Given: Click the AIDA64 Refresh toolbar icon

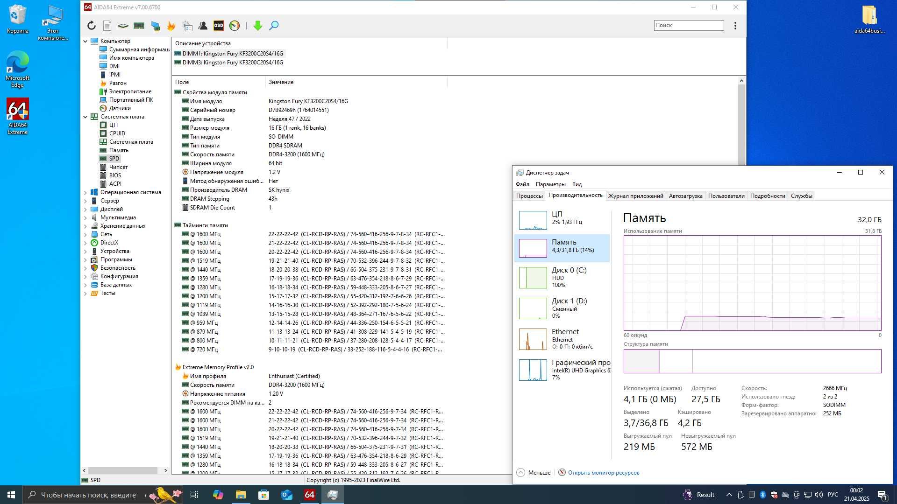Looking at the screenshot, I should pos(92,26).
